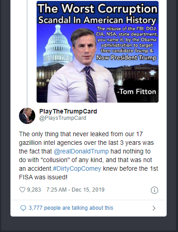View the Tom Fitton quote image
The image size is (178, 232).
[98, 52]
